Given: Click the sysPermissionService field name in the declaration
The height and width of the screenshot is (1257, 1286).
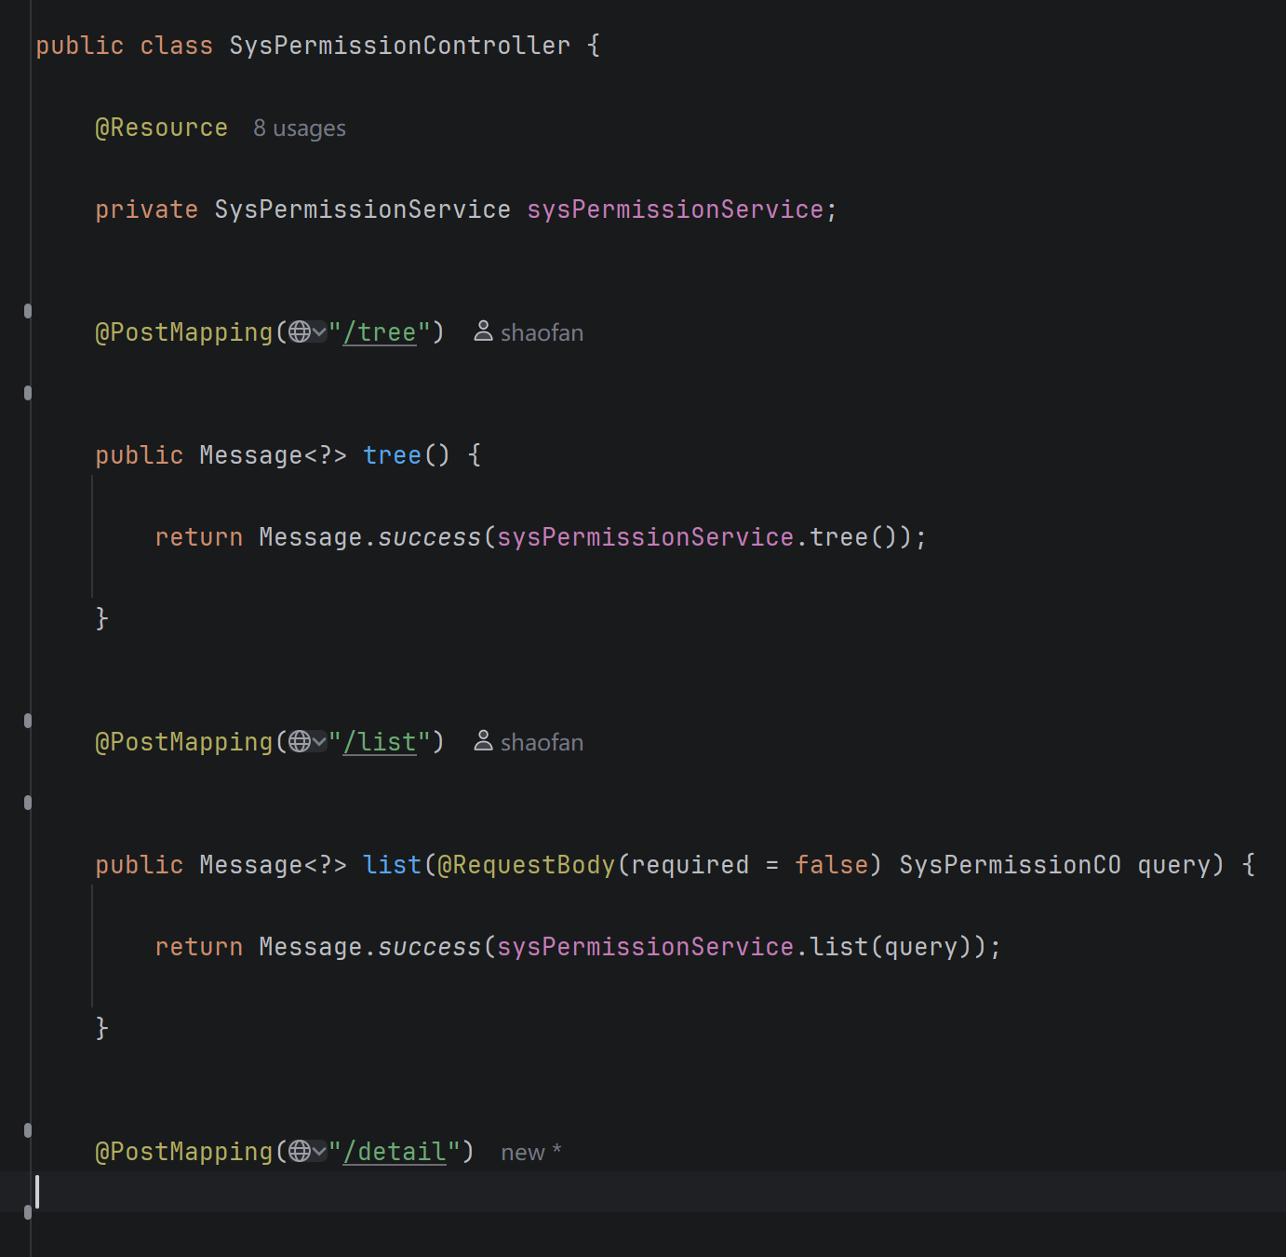Looking at the screenshot, I should coord(675,209).
